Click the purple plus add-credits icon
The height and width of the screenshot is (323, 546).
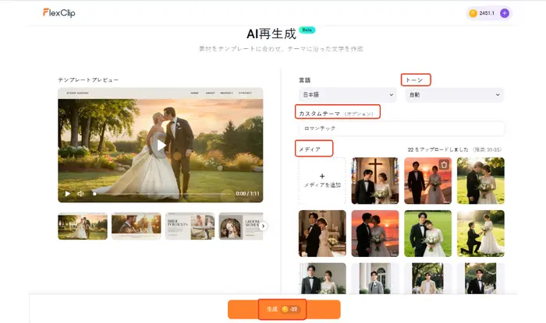click(x=504, y=13)
